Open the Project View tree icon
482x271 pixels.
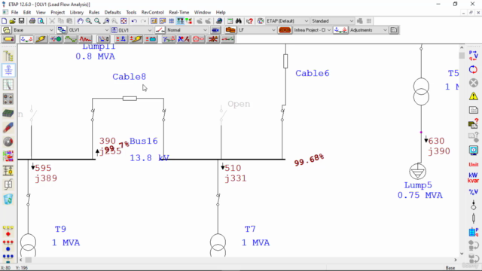tap(8, 56)
